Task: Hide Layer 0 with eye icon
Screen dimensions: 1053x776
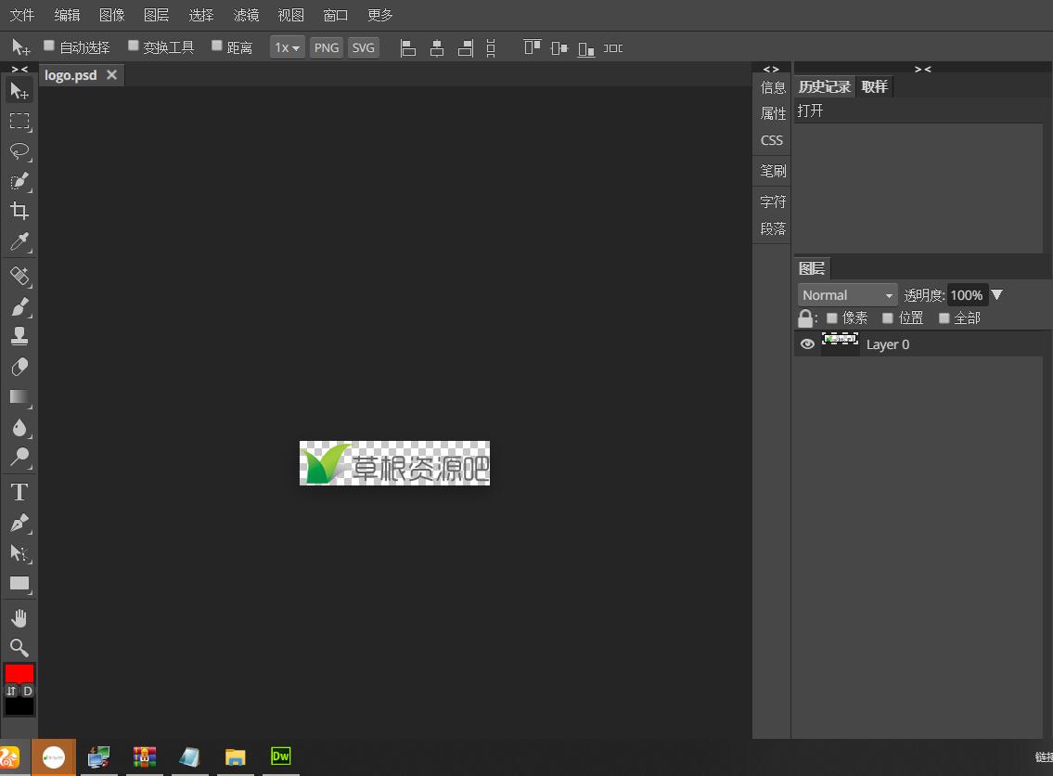Action: coord(807,344)
